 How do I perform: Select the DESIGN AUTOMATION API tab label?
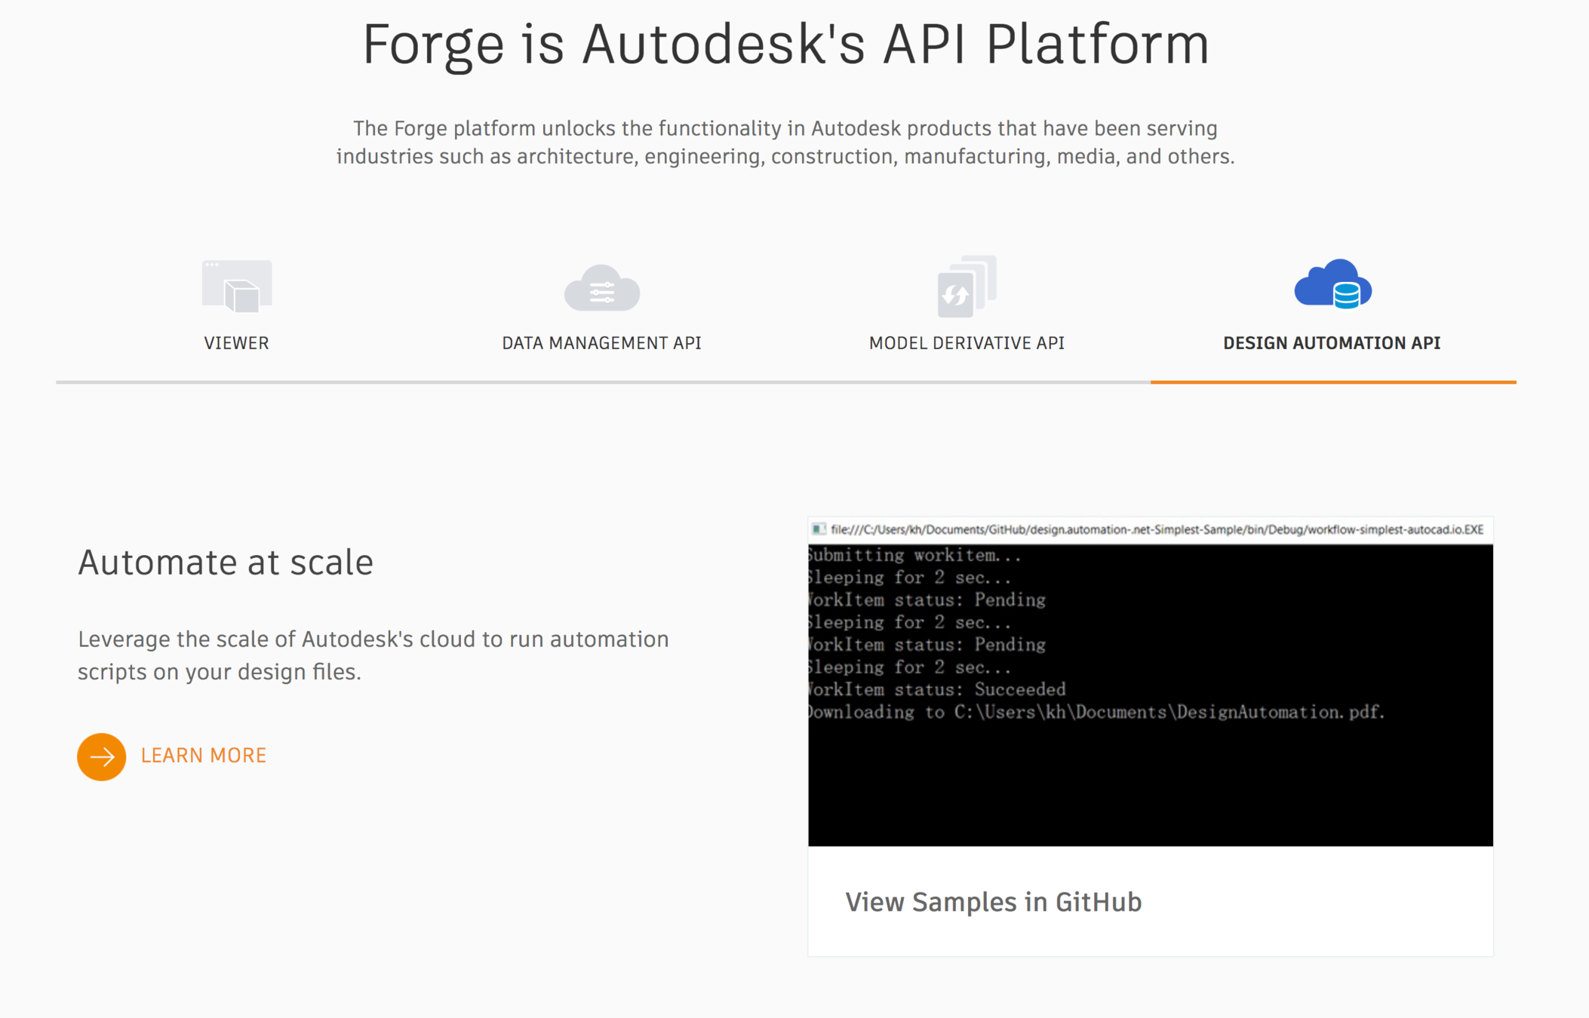[1332, 343]
